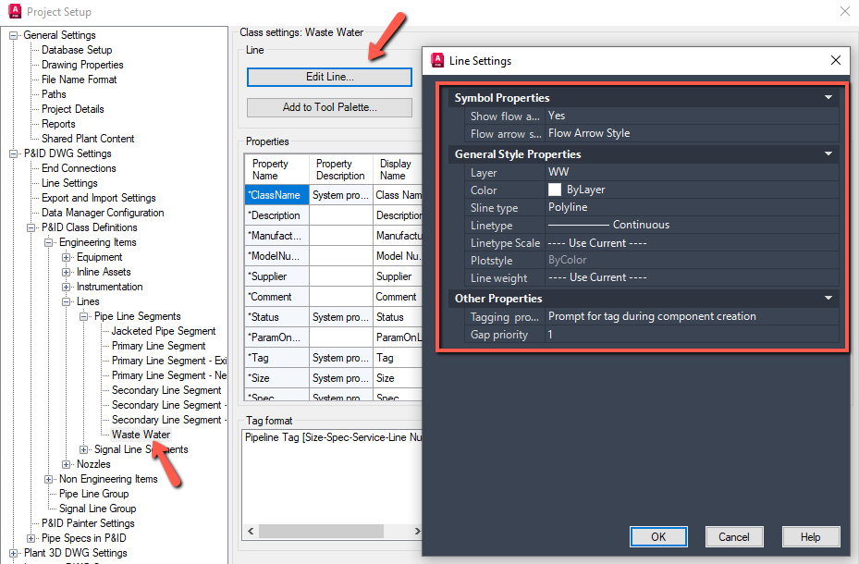This screenshot has width=859, height=564.
Task: Click Add to Tool Palette... button
Action: click(329, 107)
